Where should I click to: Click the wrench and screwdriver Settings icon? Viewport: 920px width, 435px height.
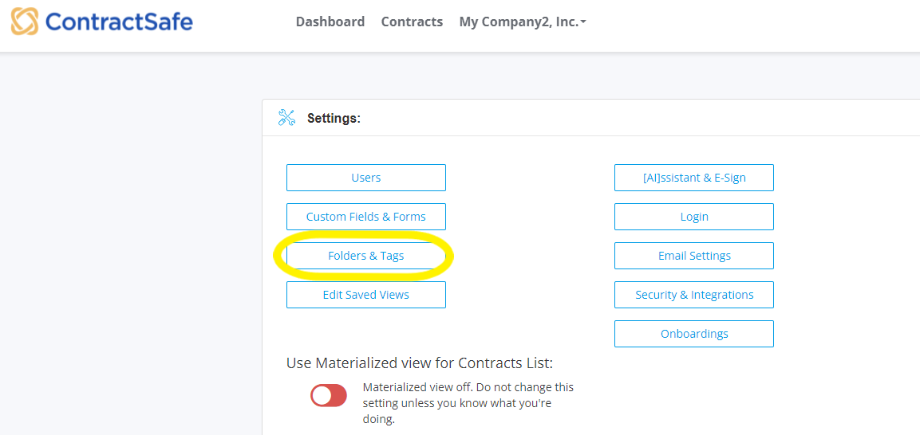(x=287, y=118)
